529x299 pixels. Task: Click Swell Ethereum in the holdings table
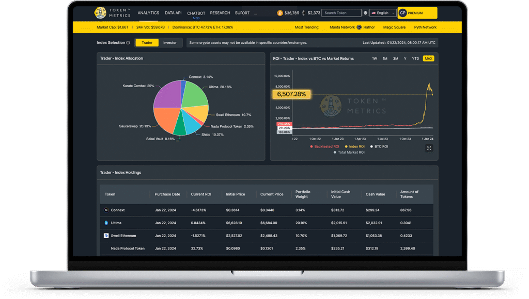pyautogui.click(x=123, y=236)
